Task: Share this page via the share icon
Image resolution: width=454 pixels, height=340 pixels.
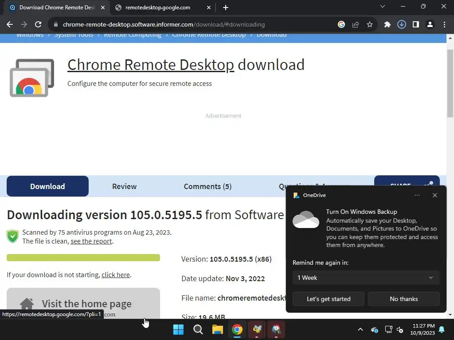Action: (x=356, y=25)
